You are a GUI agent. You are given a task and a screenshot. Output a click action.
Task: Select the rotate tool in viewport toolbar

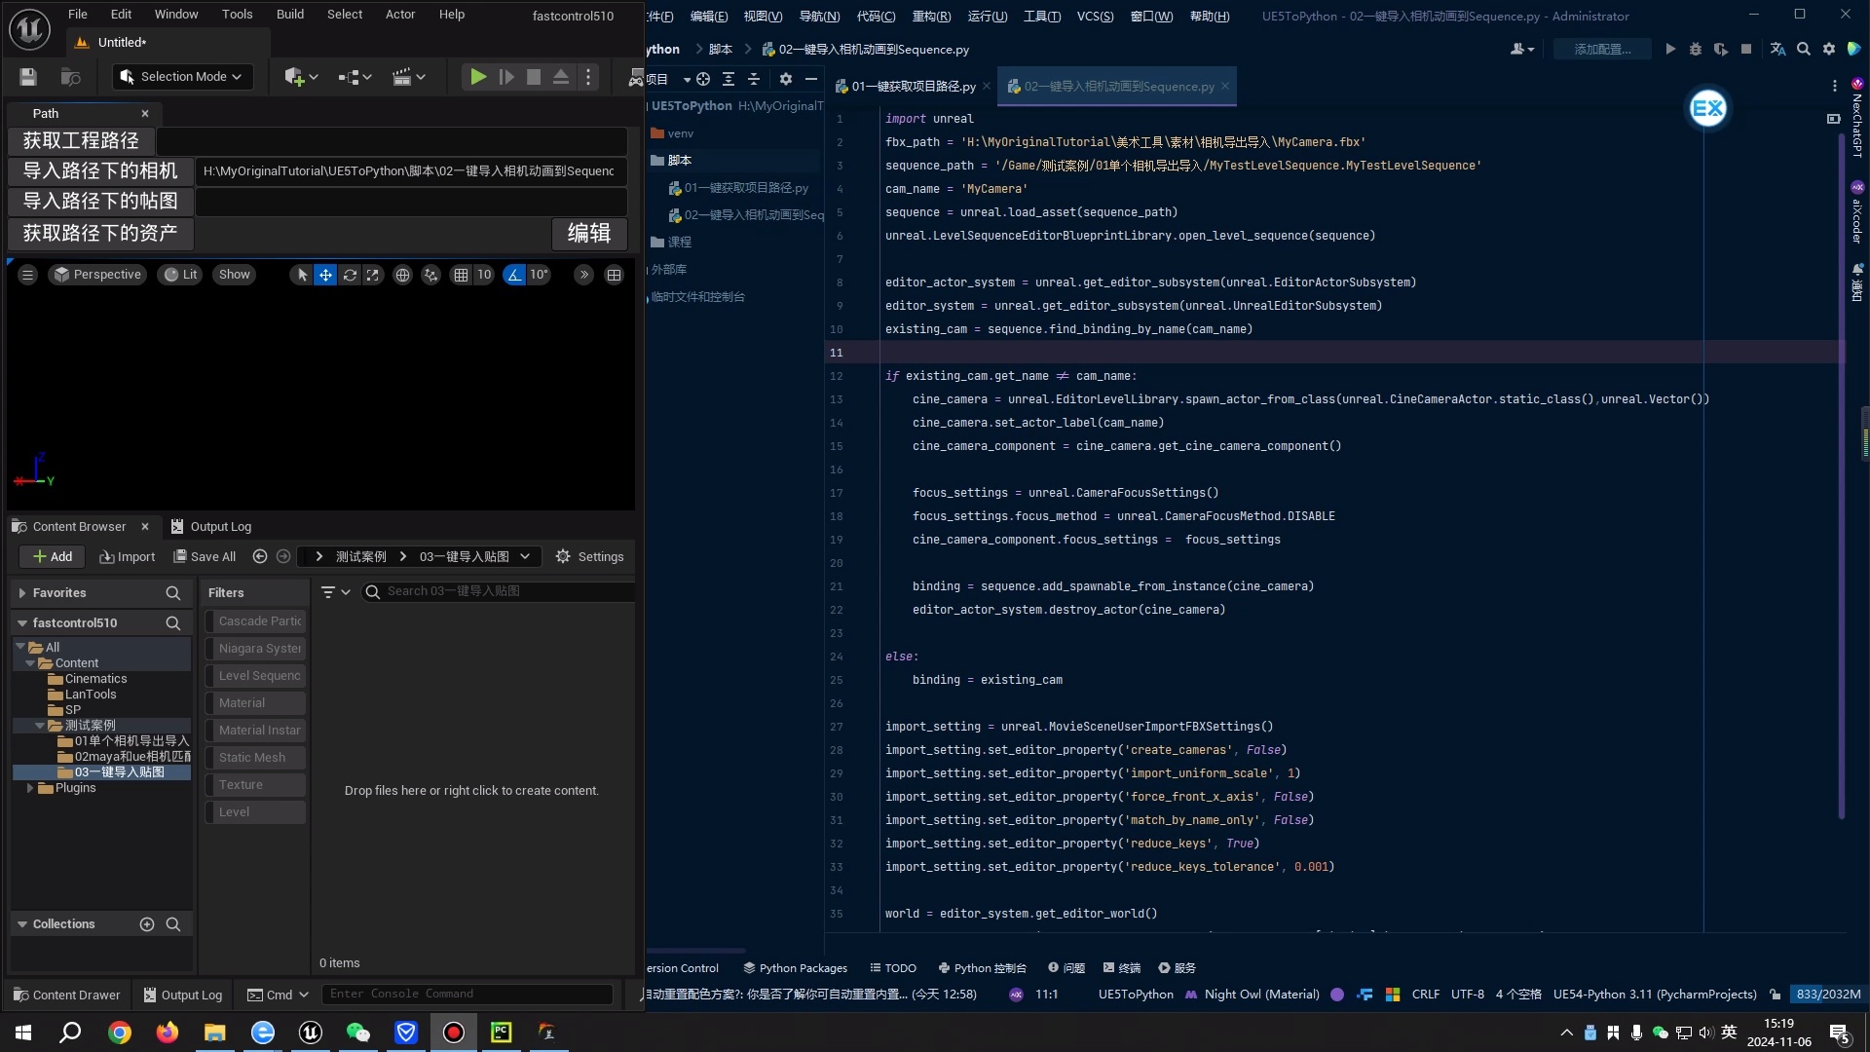(x=350, y=275)
